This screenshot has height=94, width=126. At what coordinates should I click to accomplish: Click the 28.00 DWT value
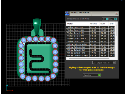(103, 30)
